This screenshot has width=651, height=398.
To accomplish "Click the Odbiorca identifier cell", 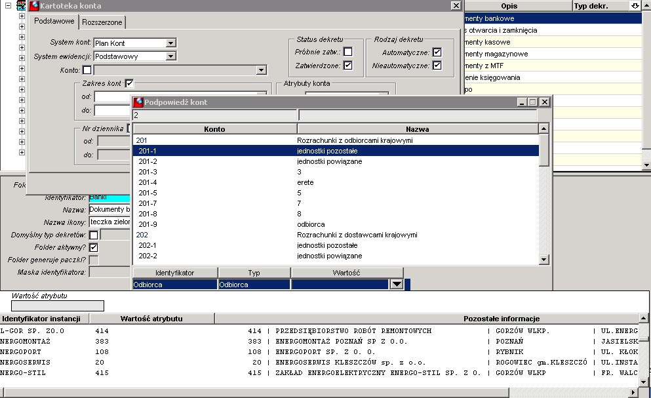I will click(175, 285).
